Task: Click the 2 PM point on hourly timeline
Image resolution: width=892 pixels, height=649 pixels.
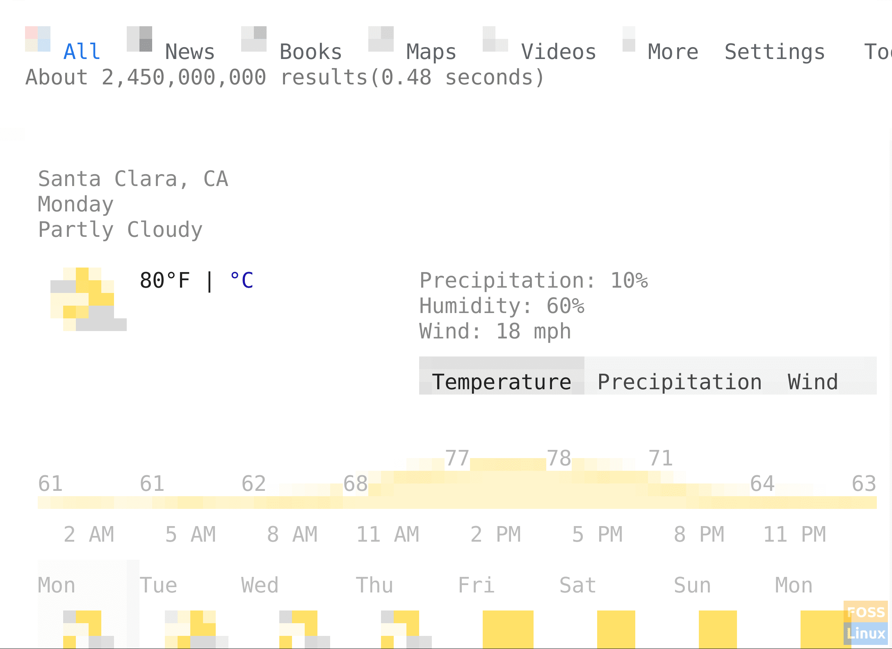Action: pyautogui.click(x=495, y=534)
